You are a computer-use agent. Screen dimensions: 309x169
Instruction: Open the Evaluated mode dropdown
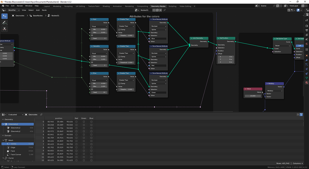point(15,115)
